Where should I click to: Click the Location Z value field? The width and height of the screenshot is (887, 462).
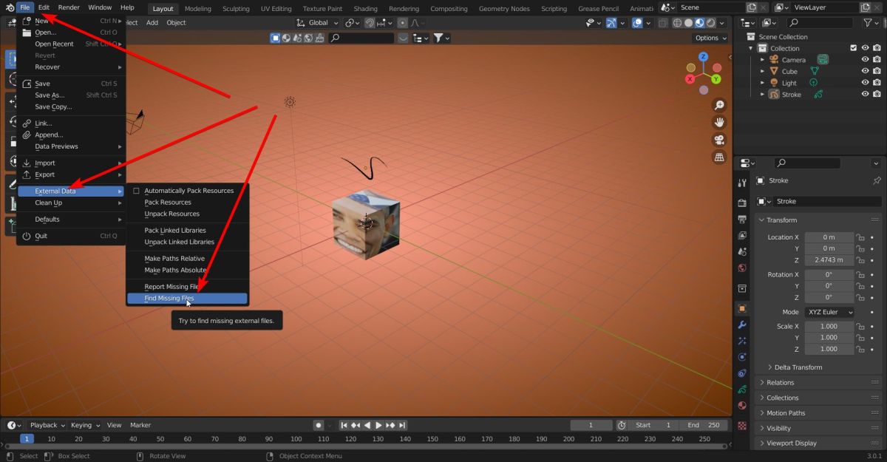click(829, 260)
